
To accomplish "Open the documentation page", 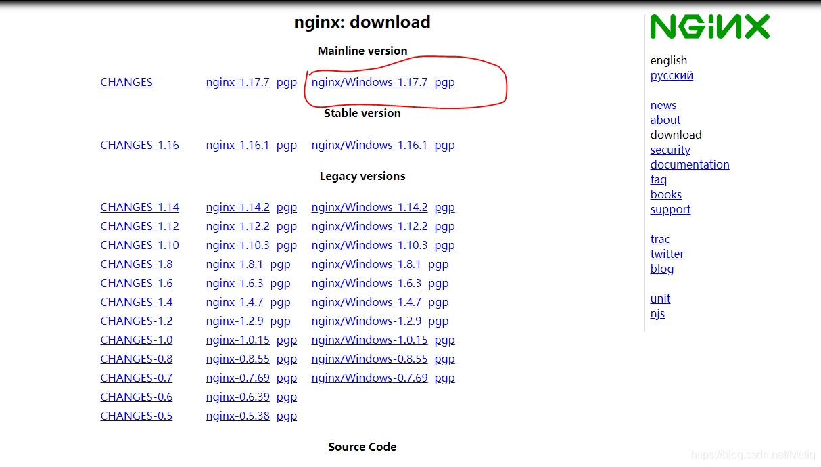I will click(690, 164).
